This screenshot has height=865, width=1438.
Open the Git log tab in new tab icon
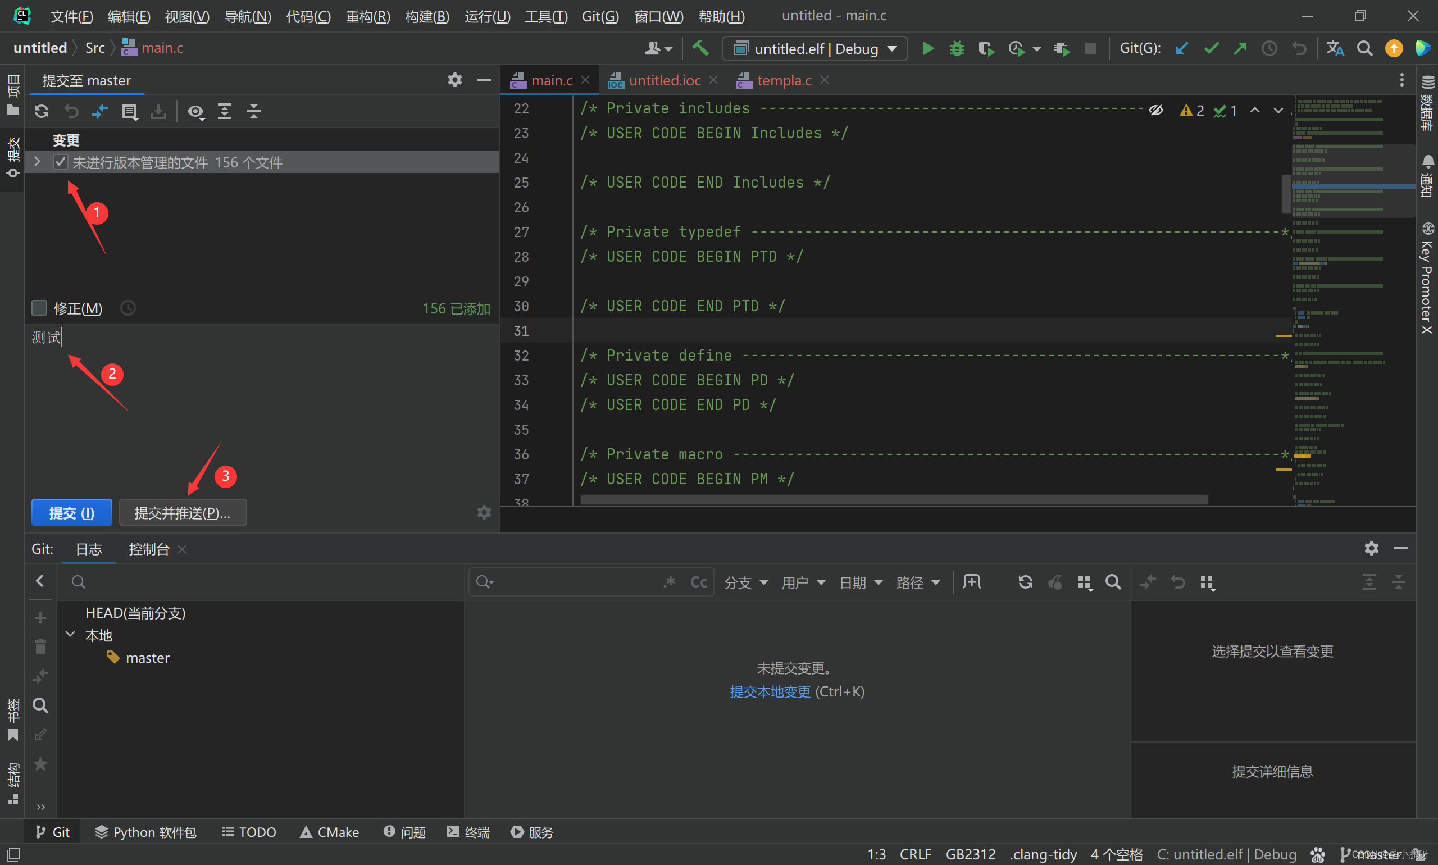[x=972, y=582]
